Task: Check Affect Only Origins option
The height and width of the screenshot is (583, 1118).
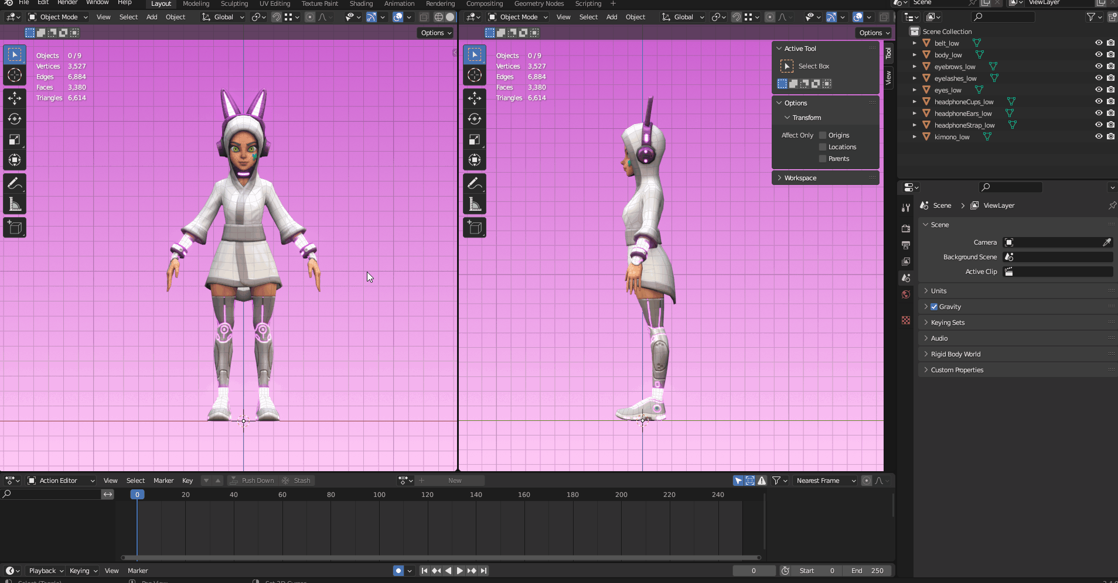Action: [823, 135]
